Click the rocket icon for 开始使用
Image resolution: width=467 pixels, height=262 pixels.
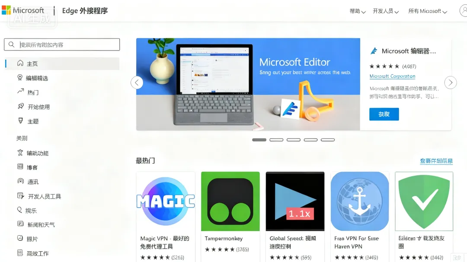point(21,106)
